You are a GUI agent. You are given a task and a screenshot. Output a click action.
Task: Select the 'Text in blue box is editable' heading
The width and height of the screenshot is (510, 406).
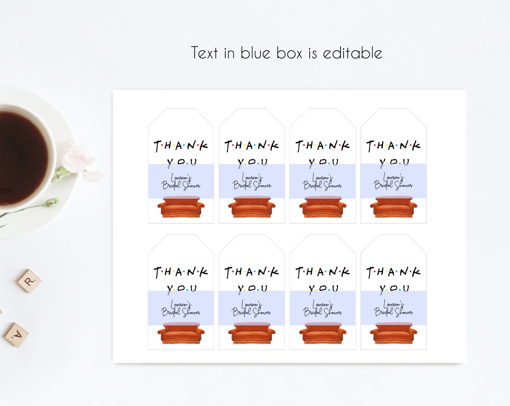click(x=287, y=53)
